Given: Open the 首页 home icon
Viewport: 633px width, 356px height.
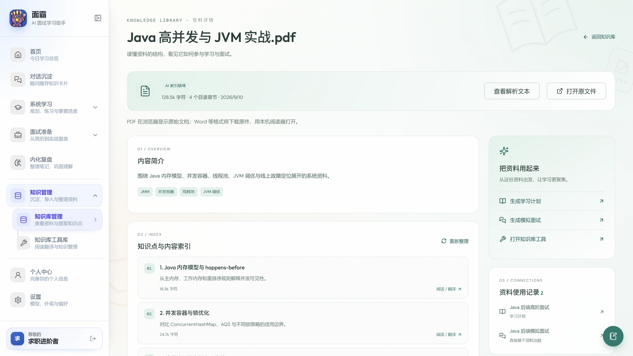Looking at the screenshot, I should (18, 55).
